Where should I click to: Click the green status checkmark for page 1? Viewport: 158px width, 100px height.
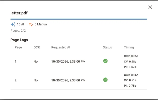click(105, 61)
